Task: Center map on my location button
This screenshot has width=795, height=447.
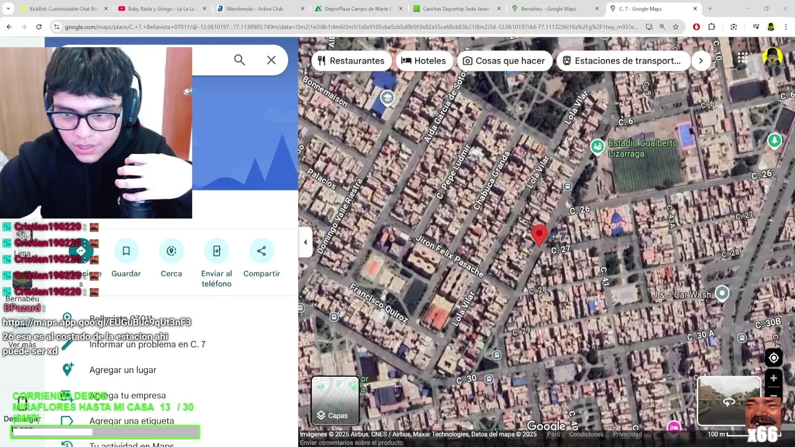Action: tap(774, 358)
